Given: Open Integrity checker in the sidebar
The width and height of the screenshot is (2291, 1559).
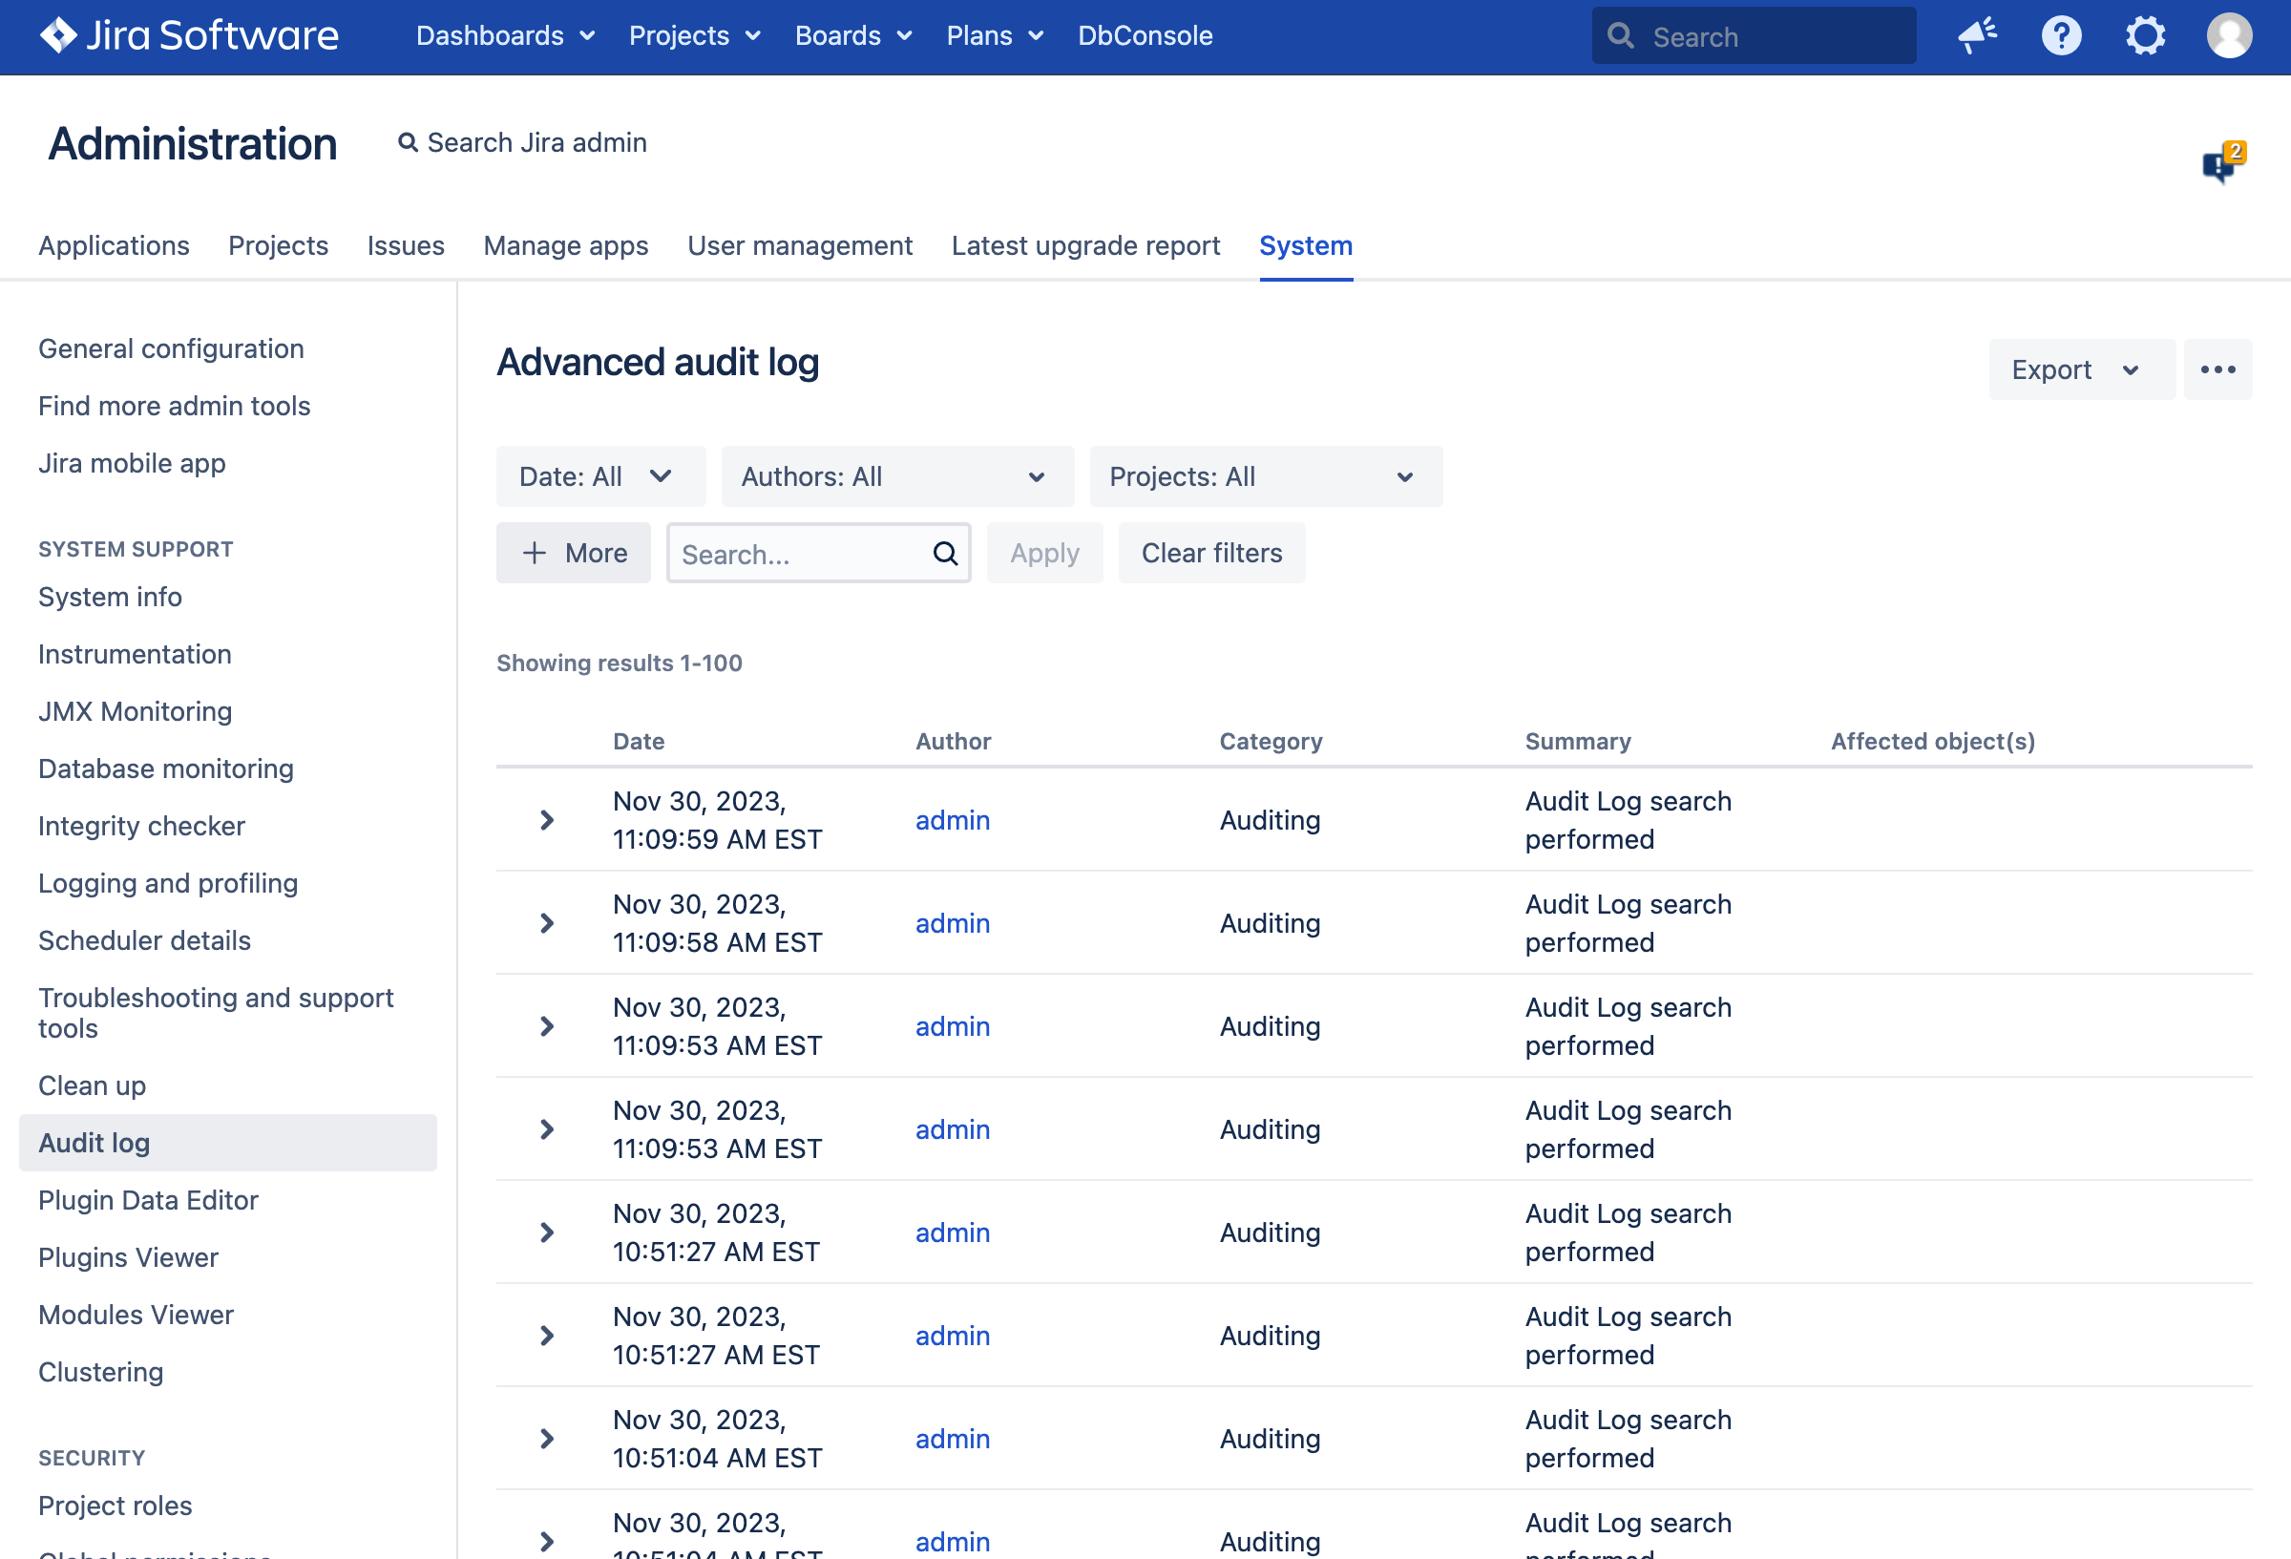Looking at the screenshot, I should pyautogui.click(x=141, y=827).
